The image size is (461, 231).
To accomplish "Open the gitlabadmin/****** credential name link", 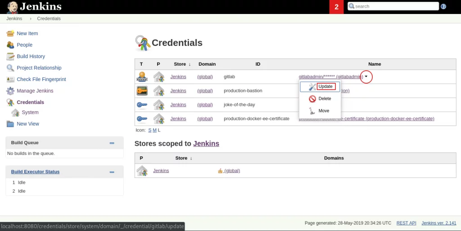I will (331, 77).
